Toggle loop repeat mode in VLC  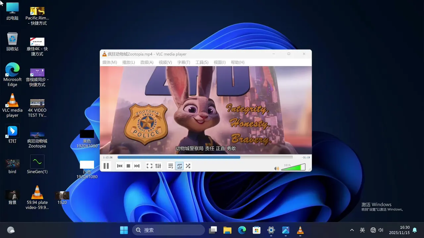[x=179, y=166]
